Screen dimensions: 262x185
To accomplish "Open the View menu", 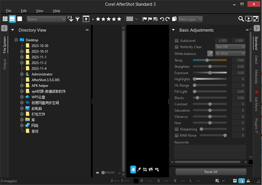I will (x=40, y=11).
